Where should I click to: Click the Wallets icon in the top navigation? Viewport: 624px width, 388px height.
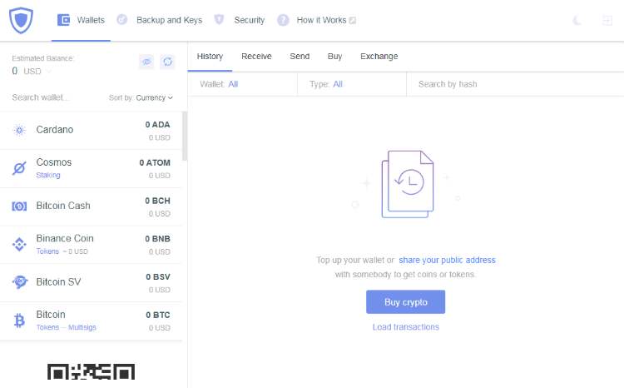coord(64,20)
